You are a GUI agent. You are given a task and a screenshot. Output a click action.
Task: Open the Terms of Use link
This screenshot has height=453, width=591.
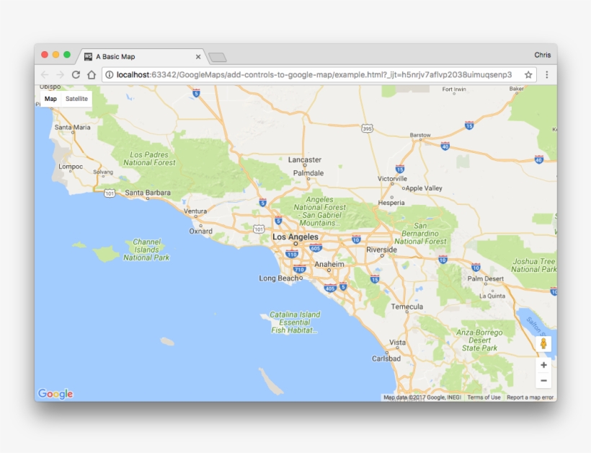point(483,397)
